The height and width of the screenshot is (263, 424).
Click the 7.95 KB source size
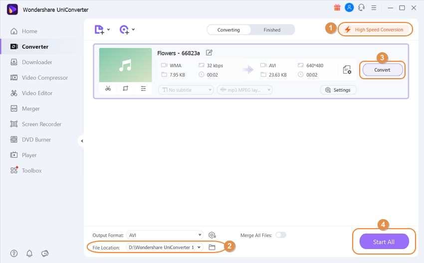[x=178, y=75]
